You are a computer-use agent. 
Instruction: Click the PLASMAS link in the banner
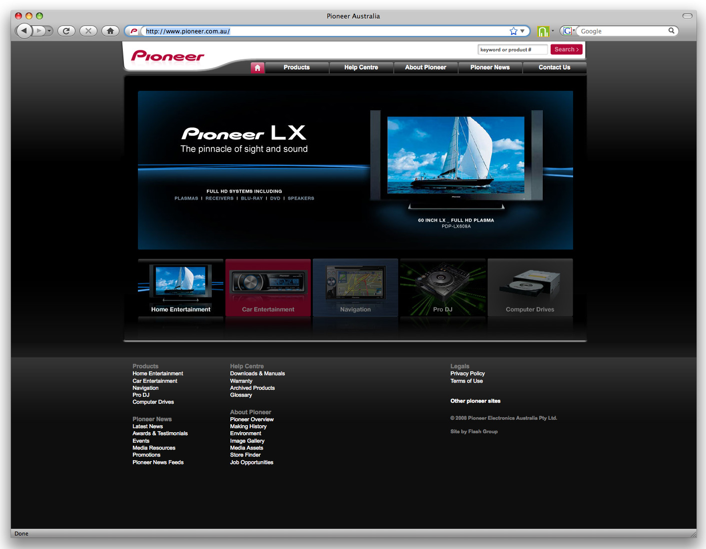[x=186, y=198]
